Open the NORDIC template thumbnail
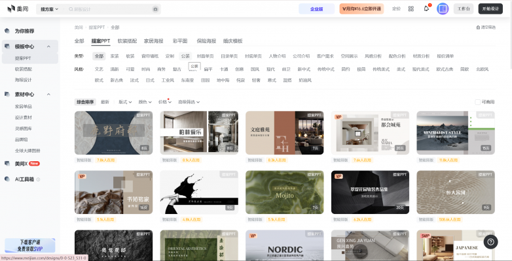512x261 pixels. [x=284, y=245]
